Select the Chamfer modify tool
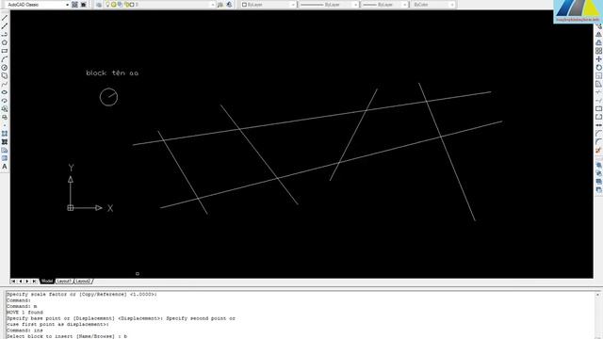 click(599, 134)
